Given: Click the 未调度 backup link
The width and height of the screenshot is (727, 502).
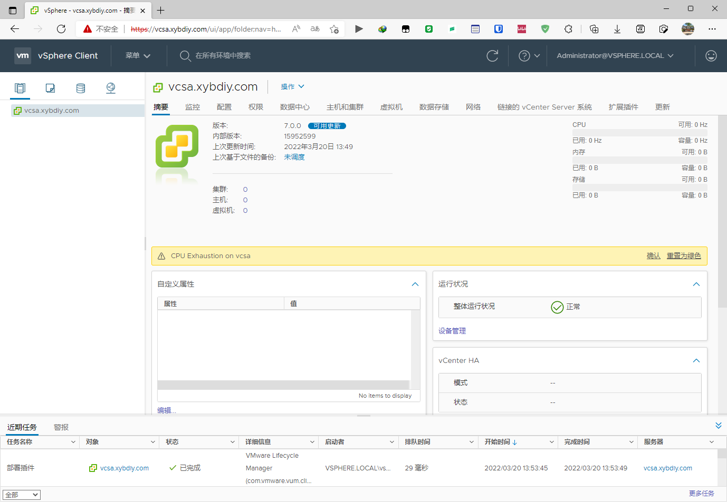Looking at the screenshot, I should click(294, 157).
